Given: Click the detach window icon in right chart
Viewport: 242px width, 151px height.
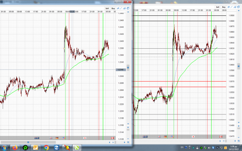Looking at the screenshot, I should coord(239,7).
